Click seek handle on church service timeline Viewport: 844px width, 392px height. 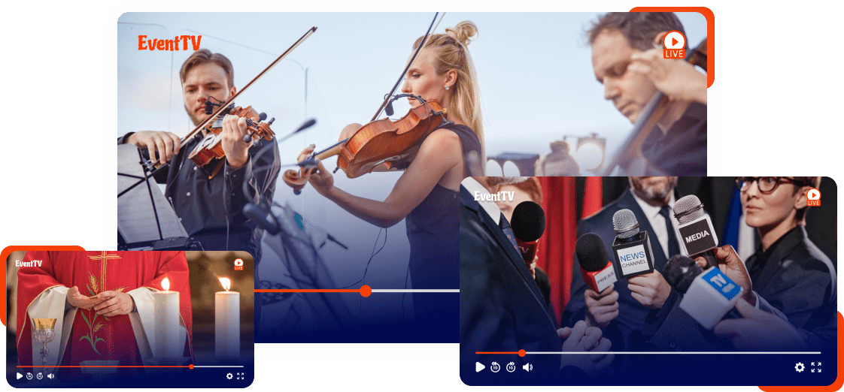(x=192, y=366)
